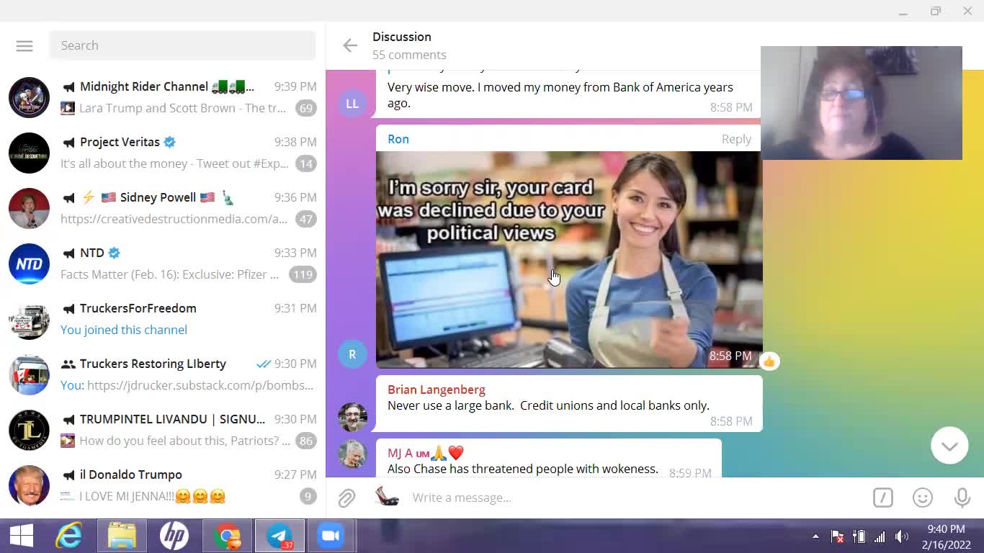Open Midnight Rider Channel chat

click(163, 97)
